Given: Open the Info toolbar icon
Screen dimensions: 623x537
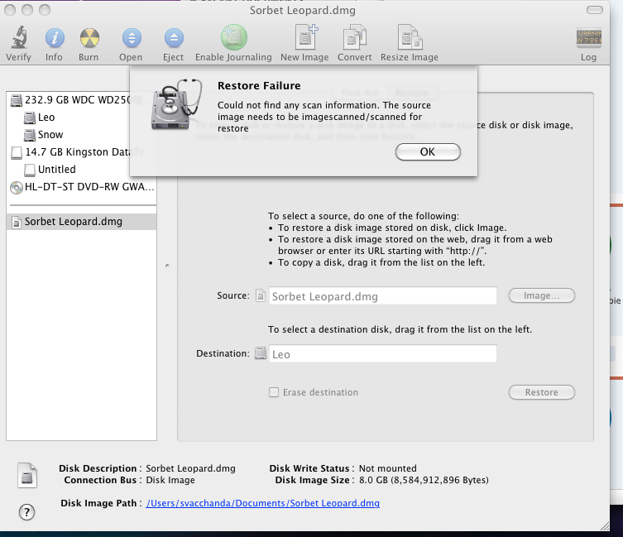Looking at the screenshot, I should coord(54,38).
